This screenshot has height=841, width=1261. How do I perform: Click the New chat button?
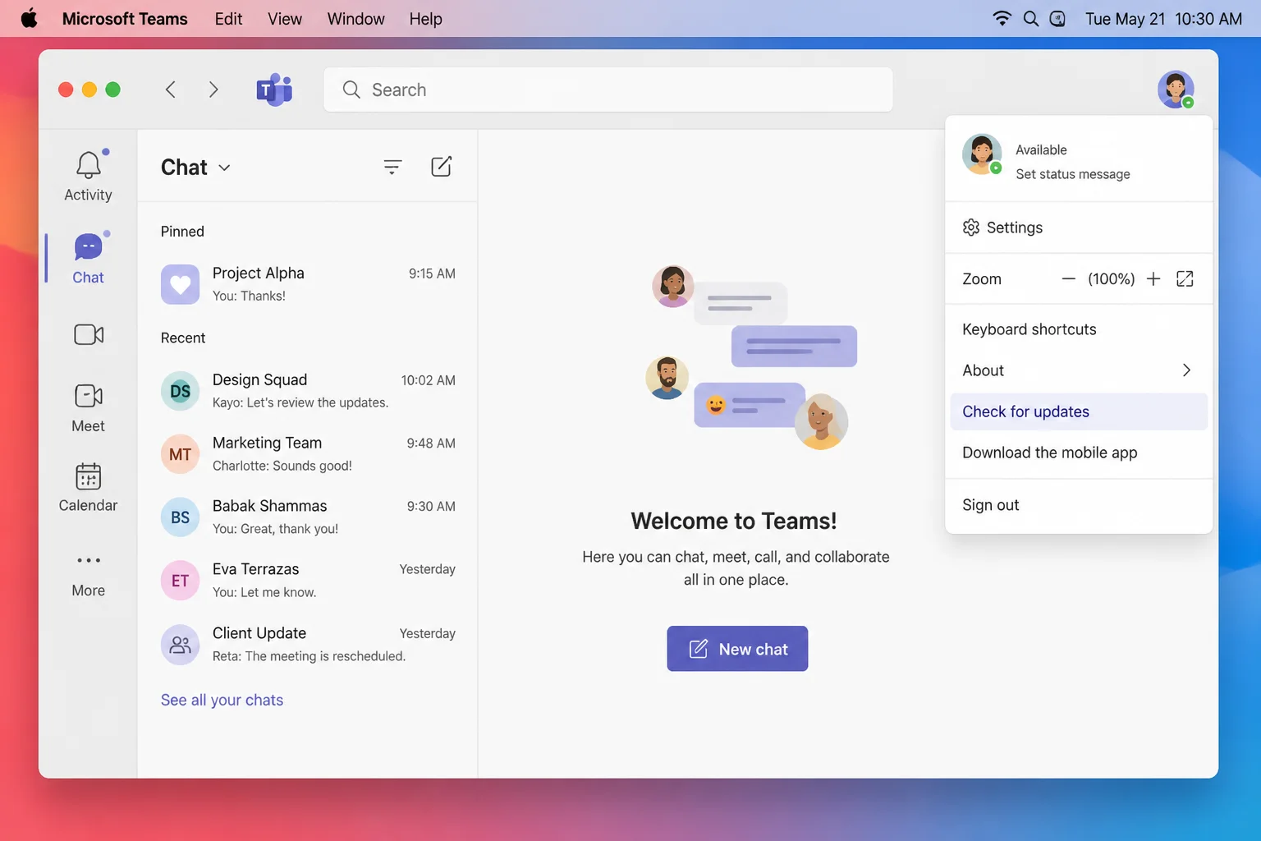pyautogui.click(x=737, y=649)
